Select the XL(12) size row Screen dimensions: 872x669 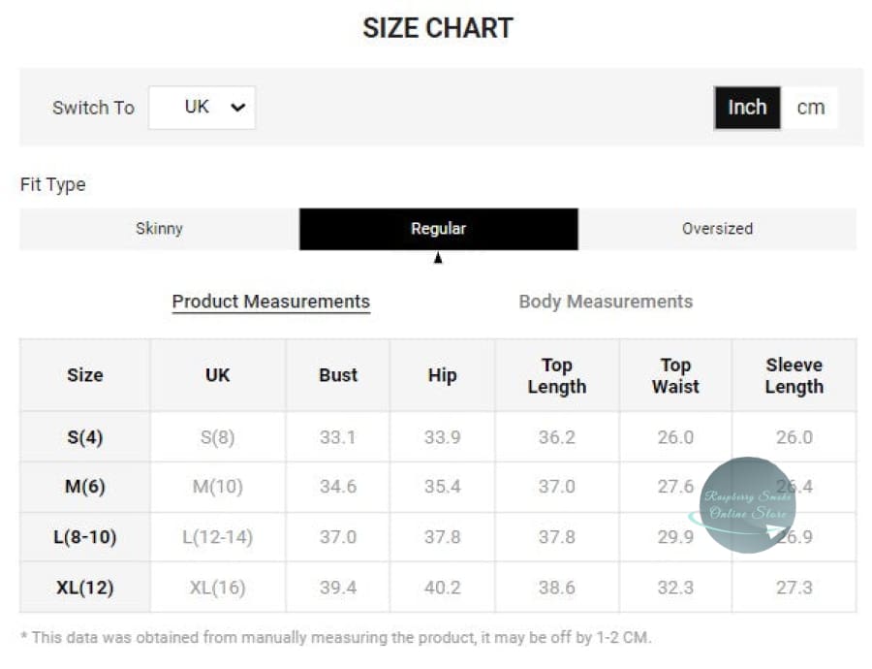point(85,588)
